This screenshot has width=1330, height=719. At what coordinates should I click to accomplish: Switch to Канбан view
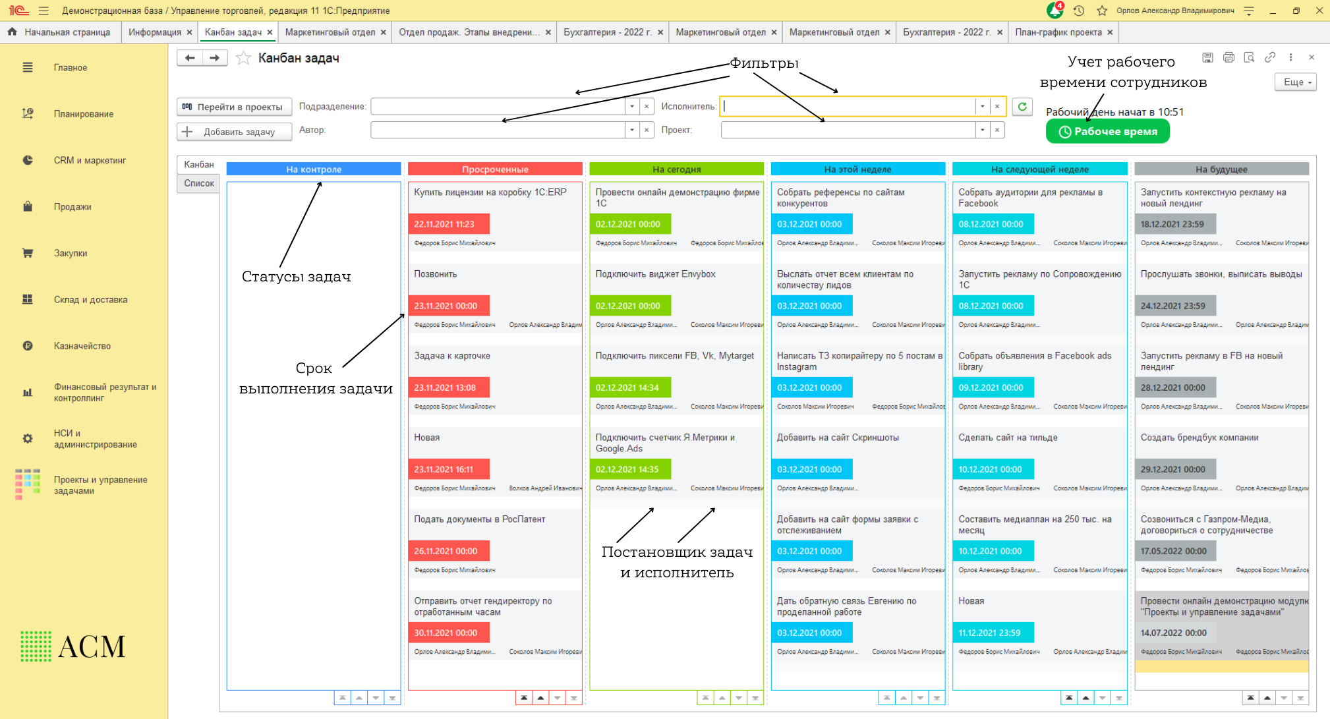coord(198,164)
